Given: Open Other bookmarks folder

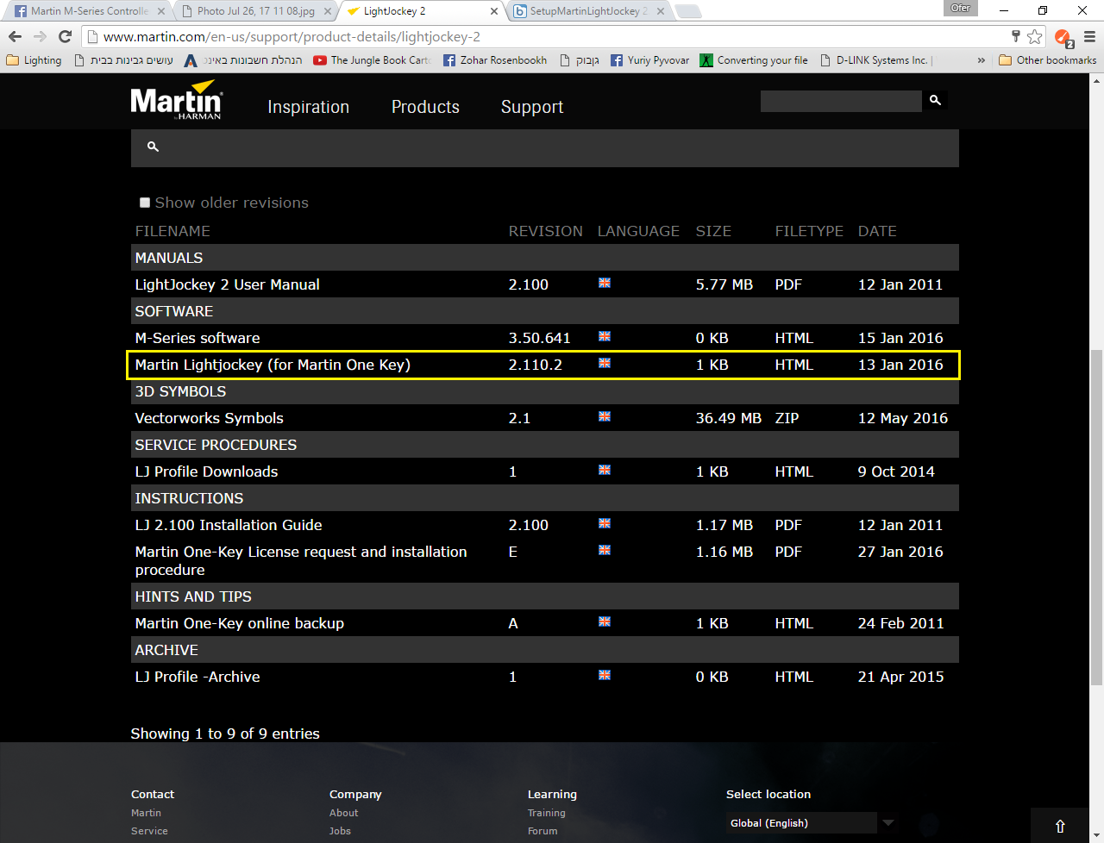Looking at the screenshot, I should click(x=1047, y=60).
